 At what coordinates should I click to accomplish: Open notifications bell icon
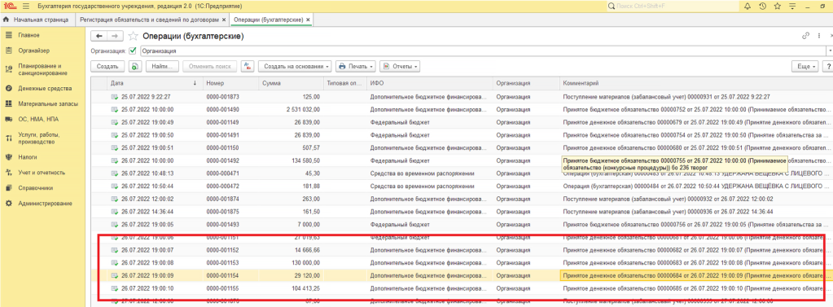coord(748,7)
